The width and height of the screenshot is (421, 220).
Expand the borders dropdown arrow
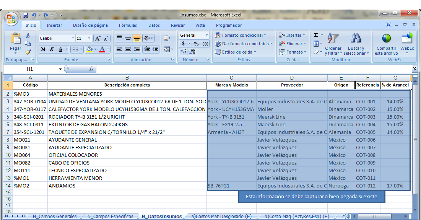(81, 49)
